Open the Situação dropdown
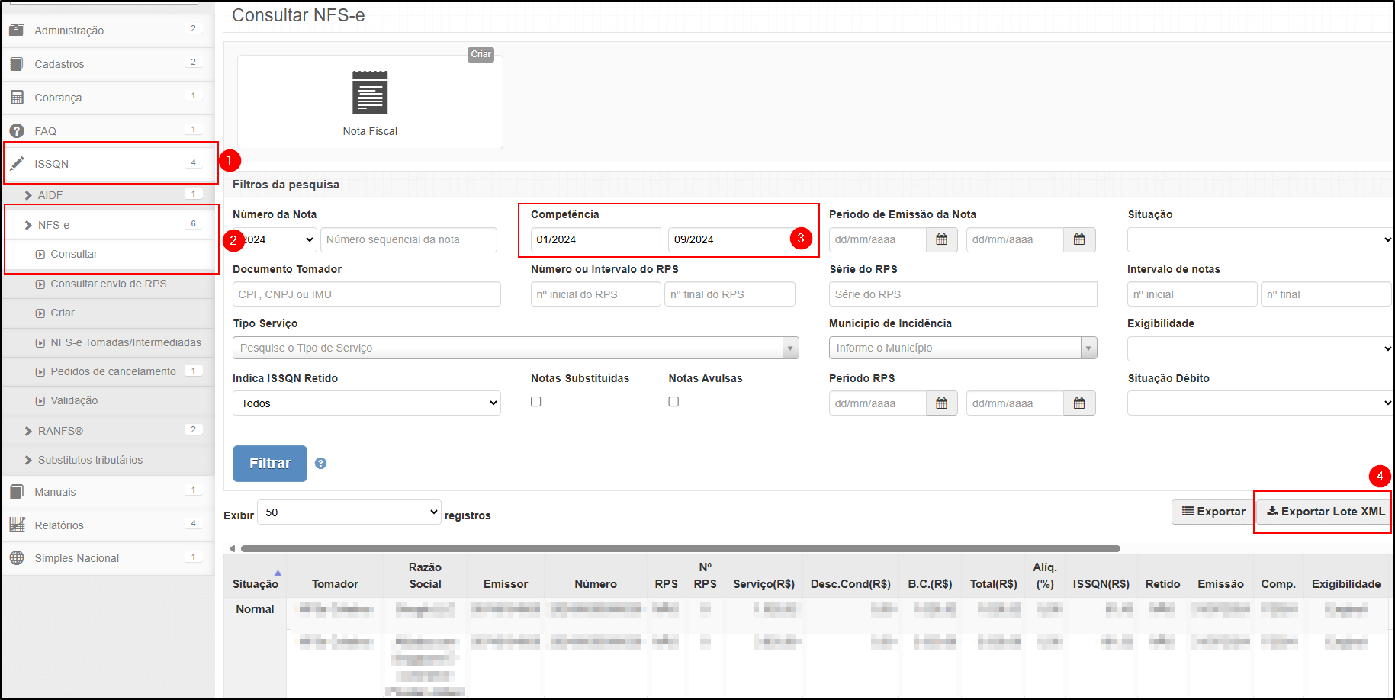 [x=1260, y=239]
